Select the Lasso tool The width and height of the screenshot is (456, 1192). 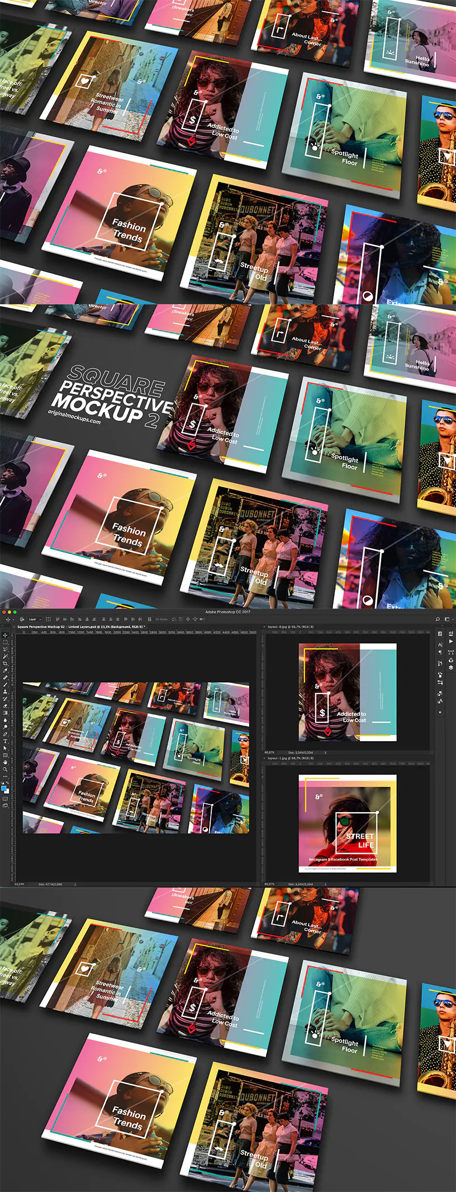point(5,649)
